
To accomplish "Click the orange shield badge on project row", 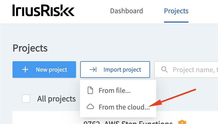I will point(182,122).
